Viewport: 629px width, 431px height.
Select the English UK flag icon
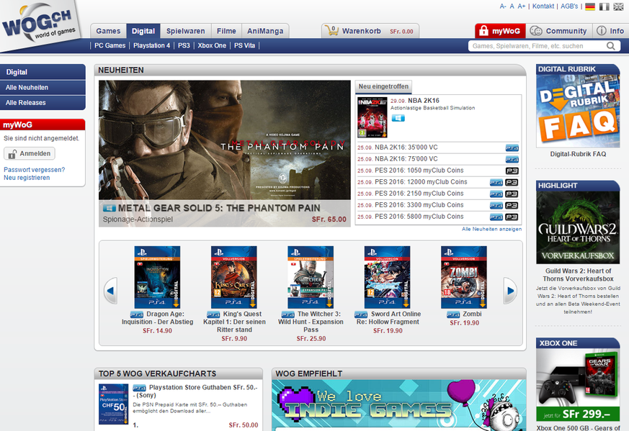[617, 6]
